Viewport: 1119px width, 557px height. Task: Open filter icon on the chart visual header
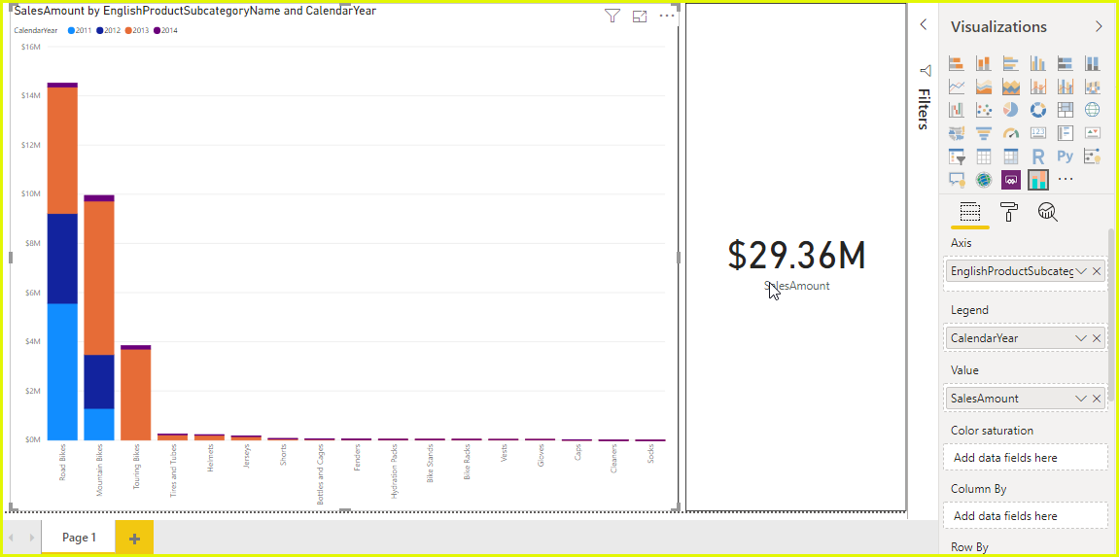click(x=612, y=16)
